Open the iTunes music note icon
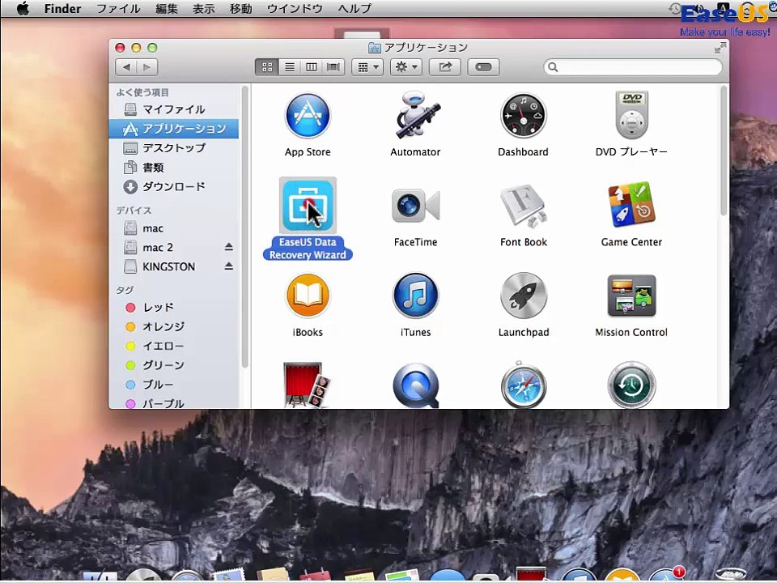 (415, 296)
